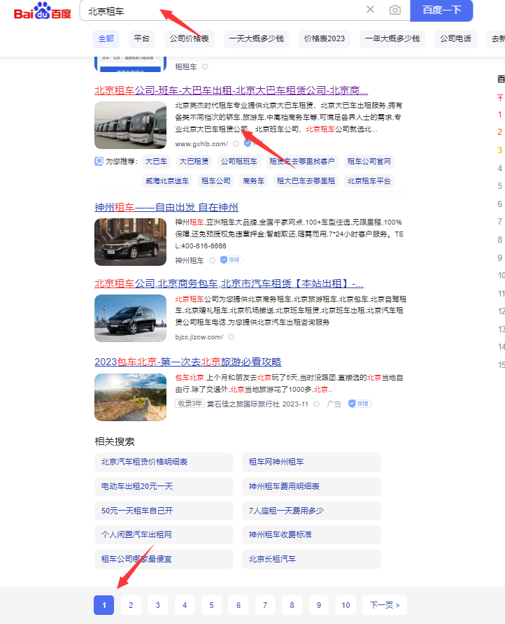Click the current page 1 button
This screenshot has height=624, width=505.
[x=104, y=605]
